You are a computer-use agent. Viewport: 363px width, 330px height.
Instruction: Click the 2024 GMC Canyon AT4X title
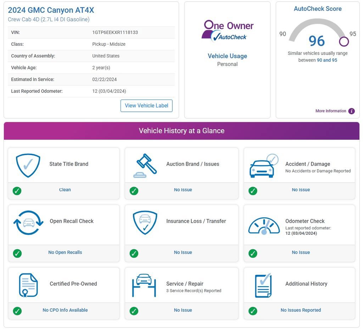pos(51,10)
